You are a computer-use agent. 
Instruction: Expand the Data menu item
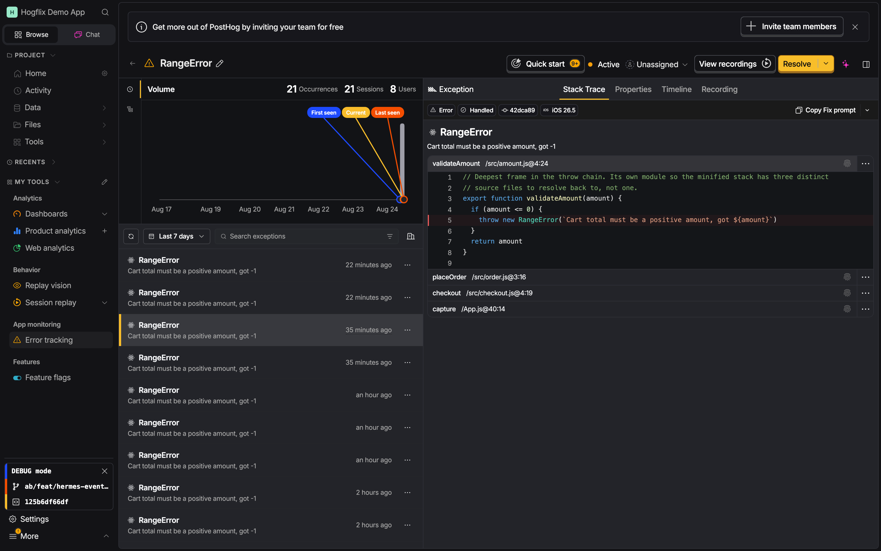click(105, 108)
